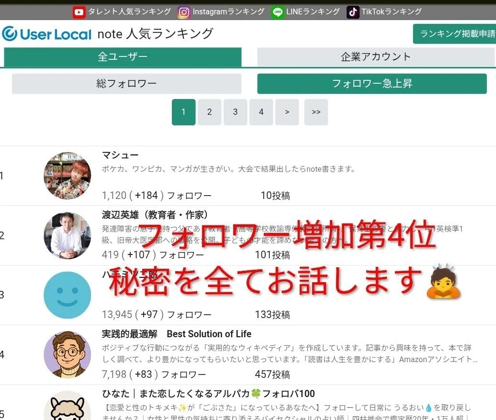
Task: Click the 13,945 (+97) フォロワー text
Action: coord(157,315)
